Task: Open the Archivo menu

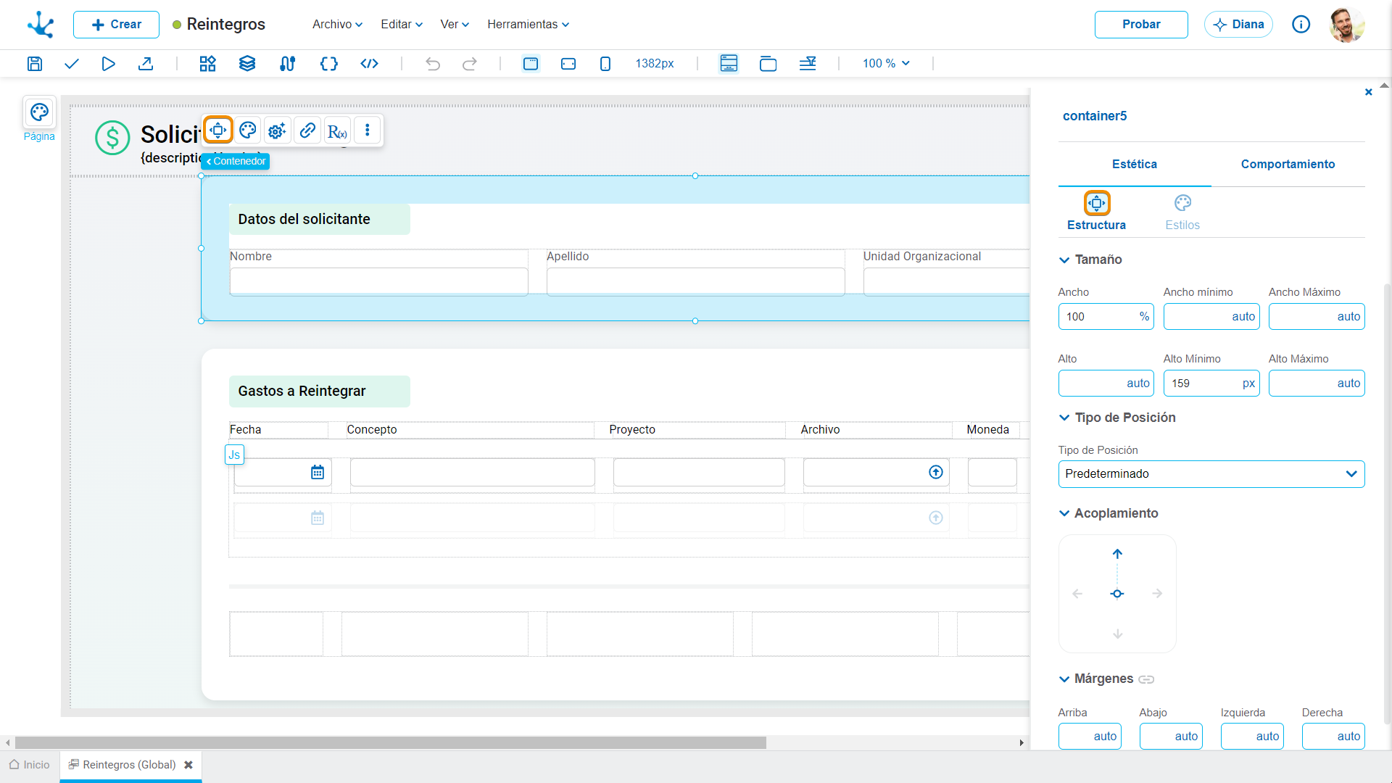Action: [x=337, y=25]
